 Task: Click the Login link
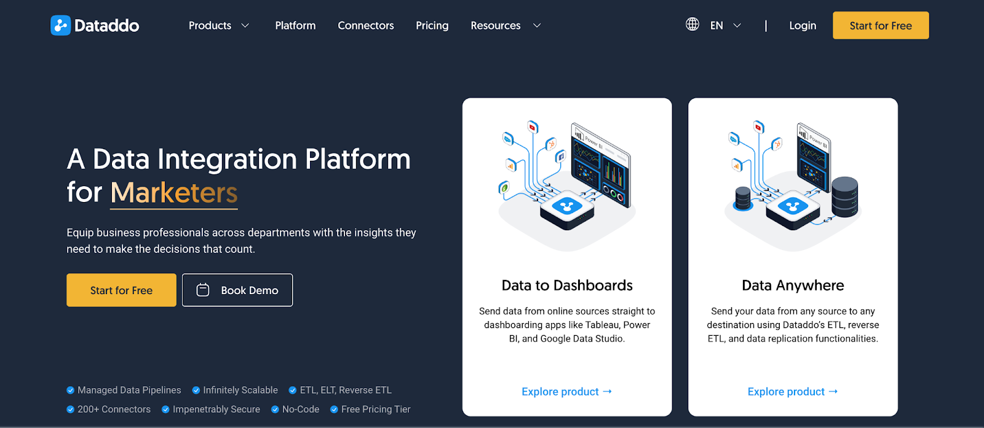pos(803,26)
